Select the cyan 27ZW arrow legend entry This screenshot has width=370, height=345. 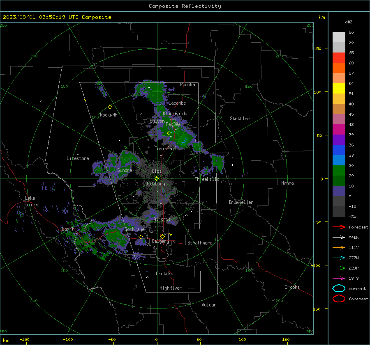click(x=339, y=258)
